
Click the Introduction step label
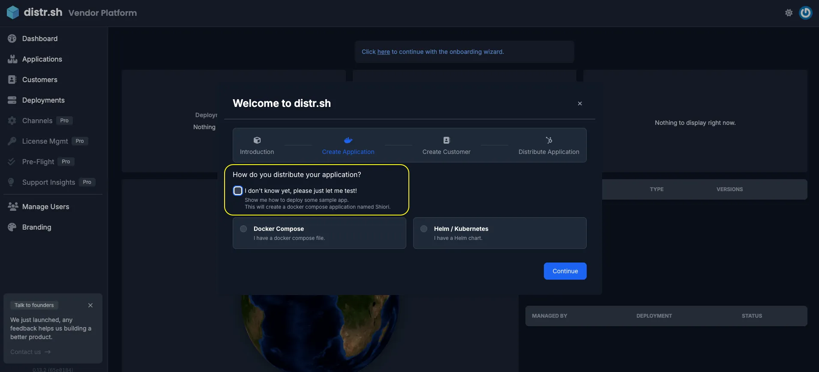(x=257, y=152)
